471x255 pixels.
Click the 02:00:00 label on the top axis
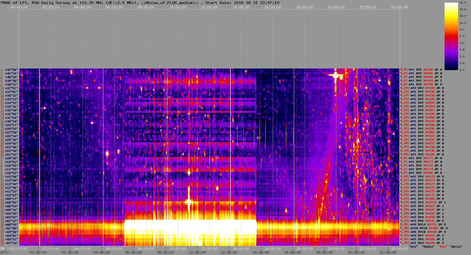51,7
